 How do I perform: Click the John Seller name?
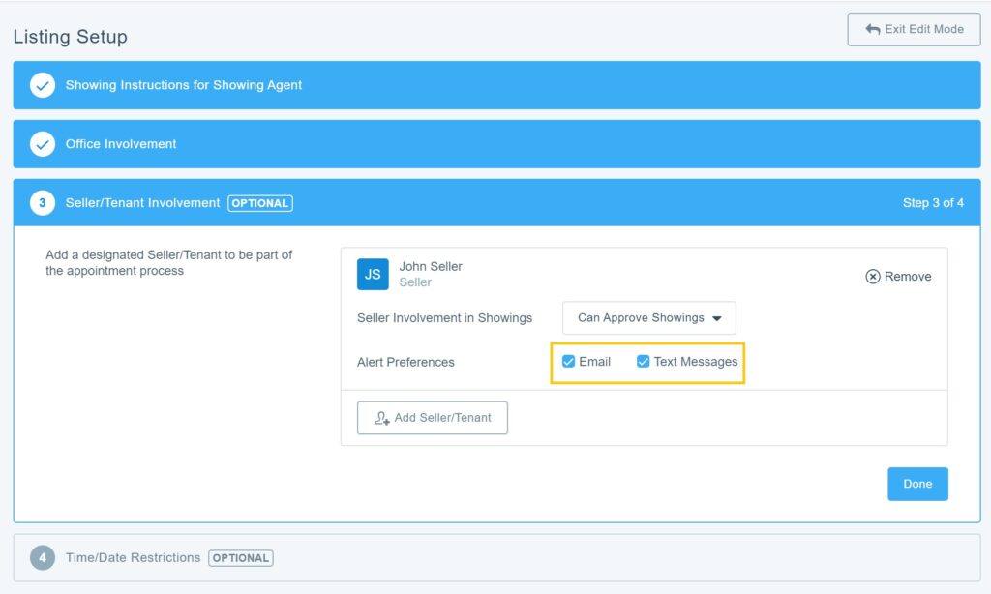click(431, 266)
